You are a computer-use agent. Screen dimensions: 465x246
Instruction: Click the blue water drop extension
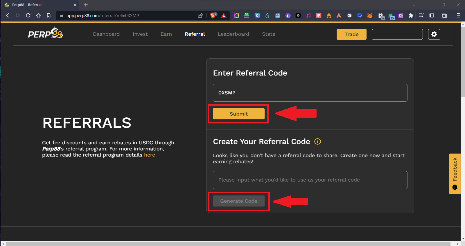(267, 16)
